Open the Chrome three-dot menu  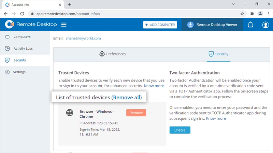(268, 14)
